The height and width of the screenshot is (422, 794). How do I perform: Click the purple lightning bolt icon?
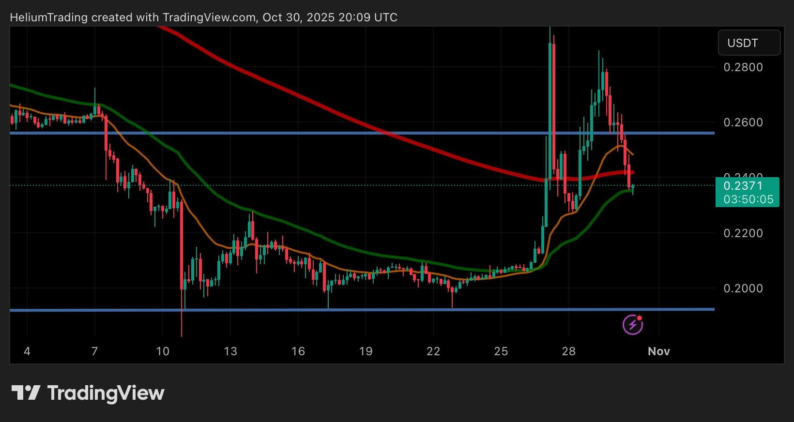click(x=632, y=325)
